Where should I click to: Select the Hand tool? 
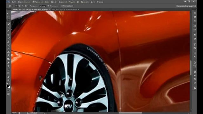click(x=9, y=77)
